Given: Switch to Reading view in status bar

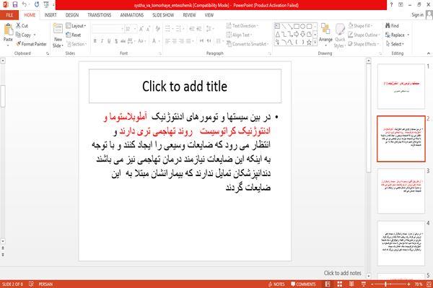Looking at the screenshot, I should (351, 284).
